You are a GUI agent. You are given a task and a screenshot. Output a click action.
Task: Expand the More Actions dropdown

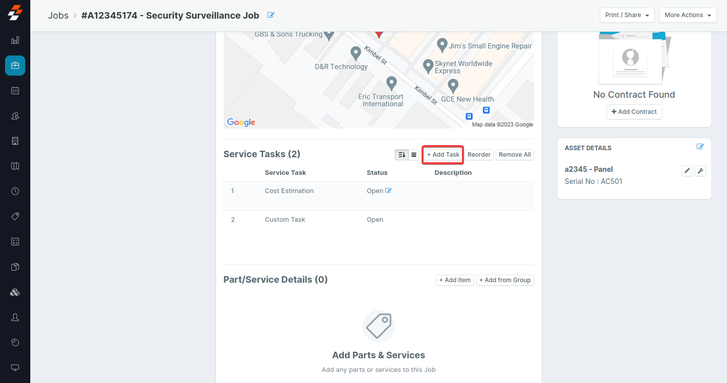point(688,15)
